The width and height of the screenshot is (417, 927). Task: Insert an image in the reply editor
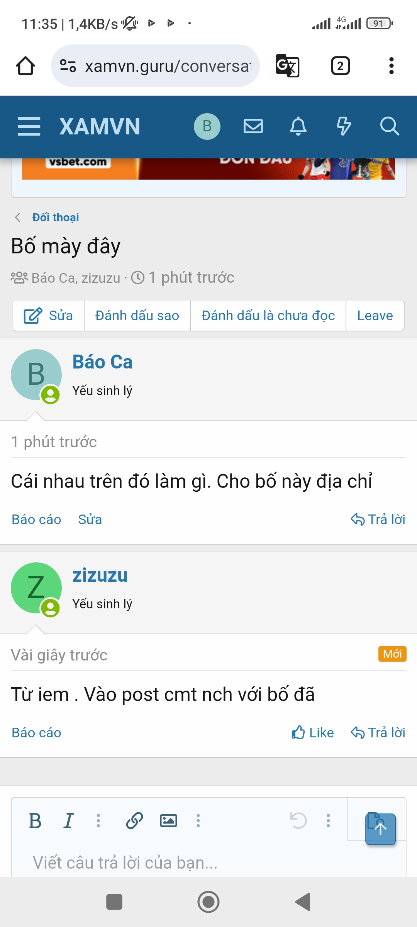pyautogui.click(x=168, y=820)
